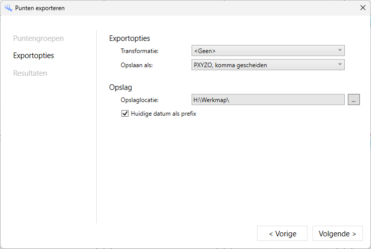Go back with the < Vorige button
371x249 pixels.
pos(282,234)
